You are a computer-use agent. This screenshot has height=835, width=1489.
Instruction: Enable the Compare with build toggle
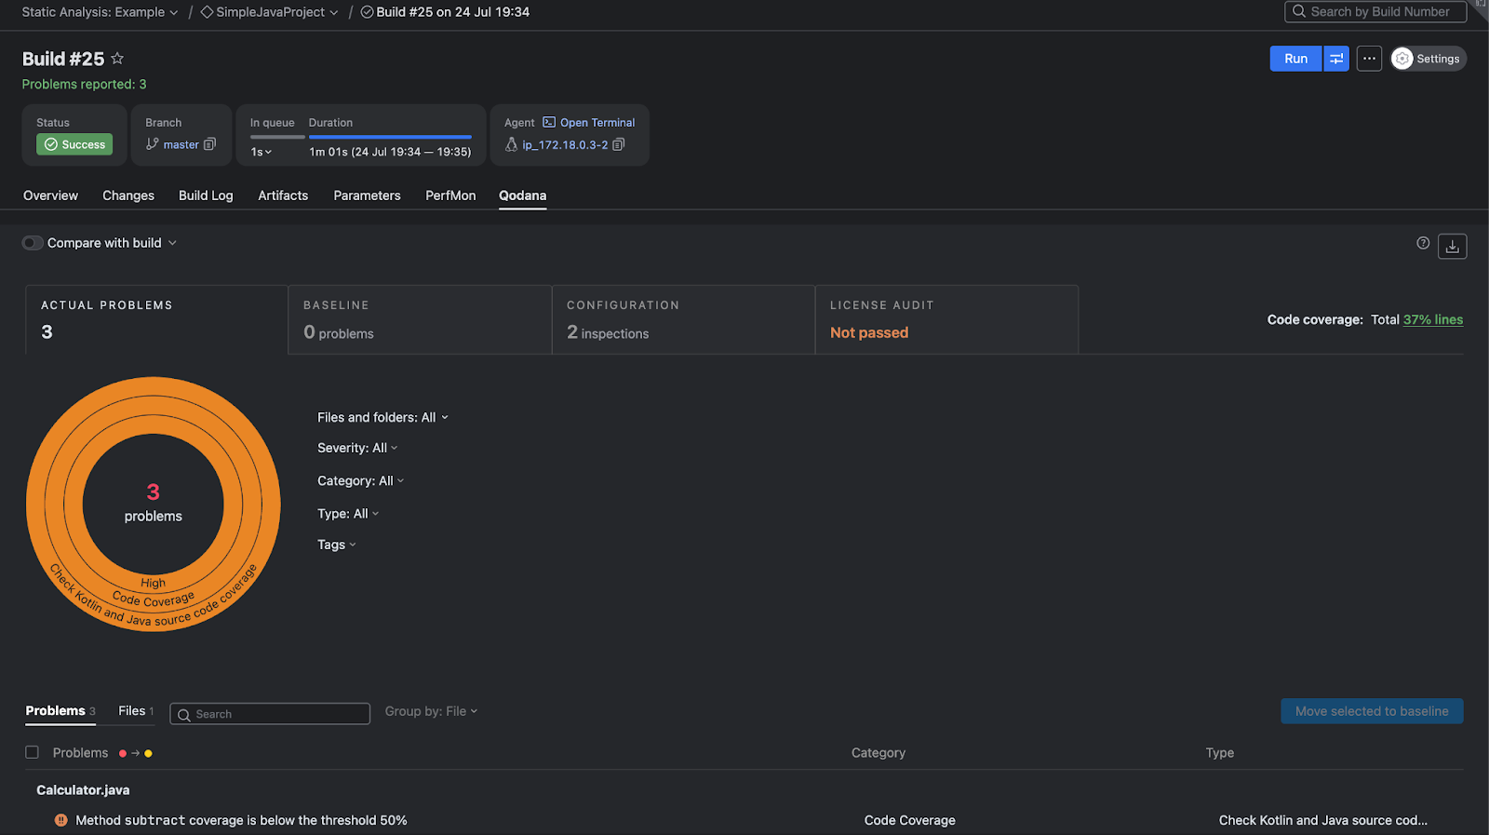[x=33, y=243]
